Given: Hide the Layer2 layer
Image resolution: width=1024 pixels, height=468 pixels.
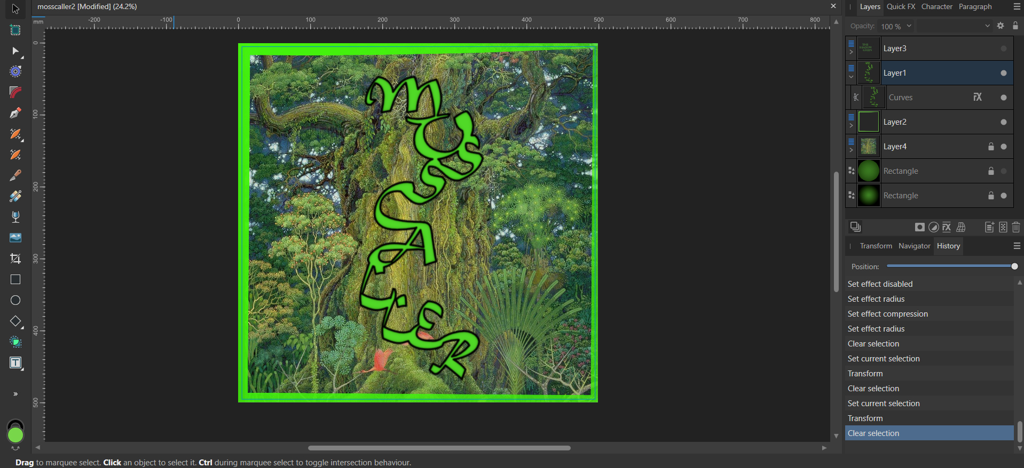Looking at the screenshot, I should 1004,122.
